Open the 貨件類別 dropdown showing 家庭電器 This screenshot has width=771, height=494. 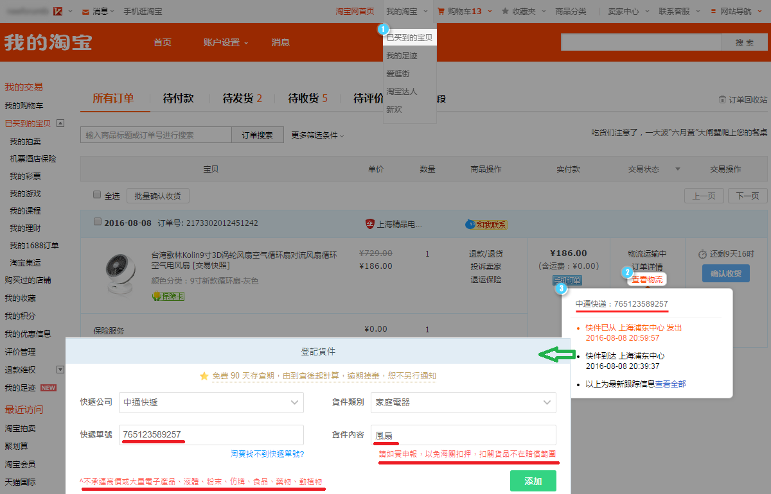pyautogui.click(x=463, y=402)
